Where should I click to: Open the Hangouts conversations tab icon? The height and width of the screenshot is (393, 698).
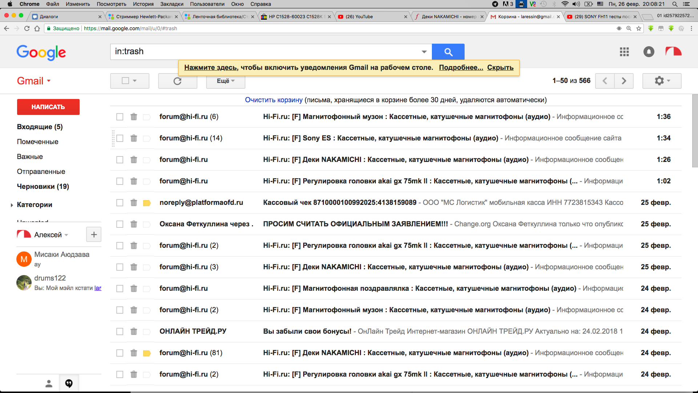coord(69,383)
